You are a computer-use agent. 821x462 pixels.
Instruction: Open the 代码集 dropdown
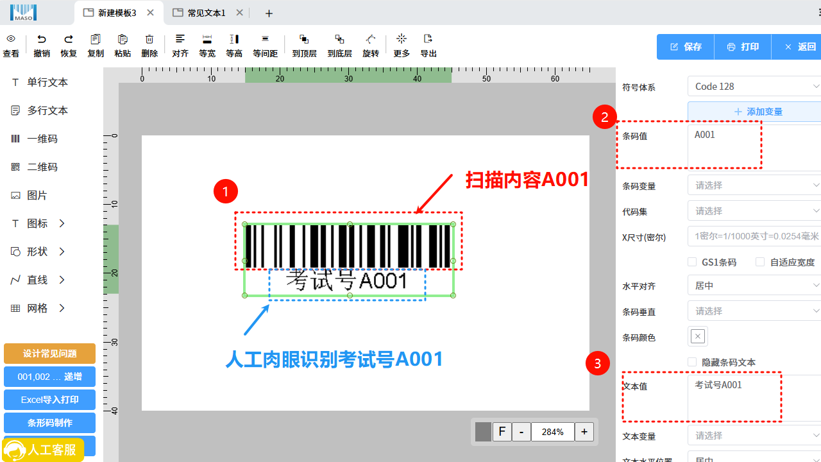pyautogui.click(x=754, y=211)
